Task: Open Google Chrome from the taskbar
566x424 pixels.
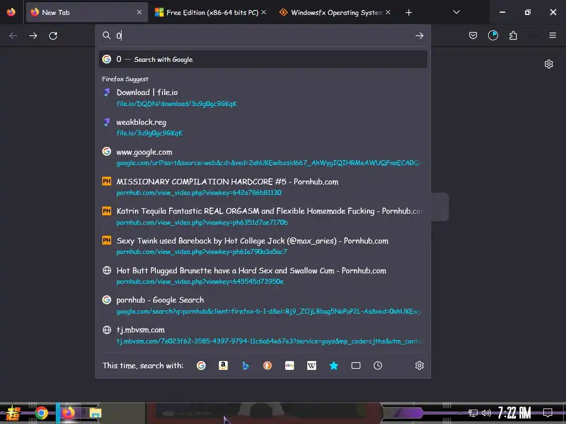Action: (x=41, y=413)
